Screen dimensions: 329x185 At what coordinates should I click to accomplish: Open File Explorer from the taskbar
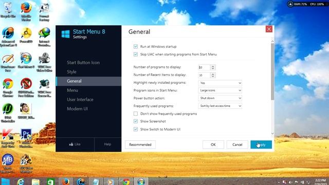click(x=35, y=181)
